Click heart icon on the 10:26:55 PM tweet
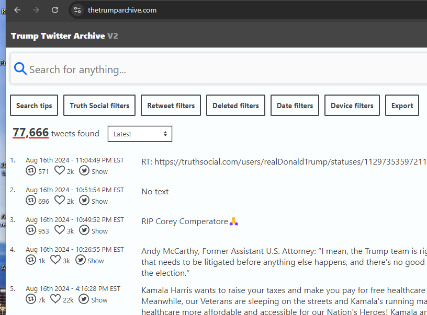 click(x=55, y=260)
